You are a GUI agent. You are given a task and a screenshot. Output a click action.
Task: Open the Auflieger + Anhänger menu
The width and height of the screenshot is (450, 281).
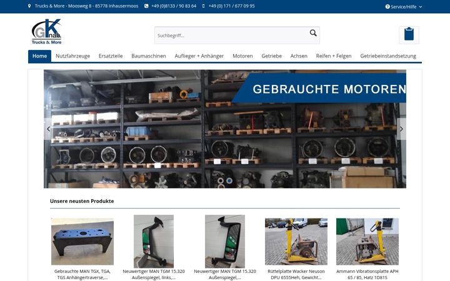[x=199, y=56]
